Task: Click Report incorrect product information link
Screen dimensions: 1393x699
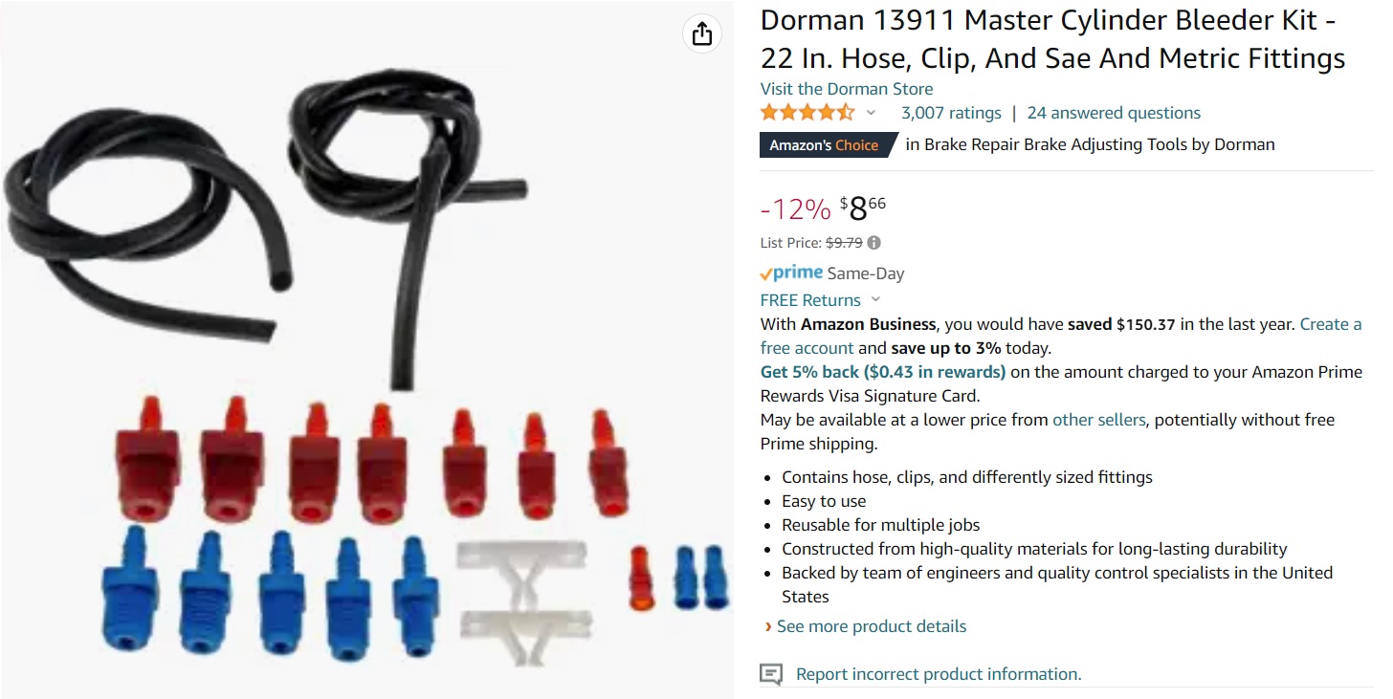Action: (x=939, y=674)
